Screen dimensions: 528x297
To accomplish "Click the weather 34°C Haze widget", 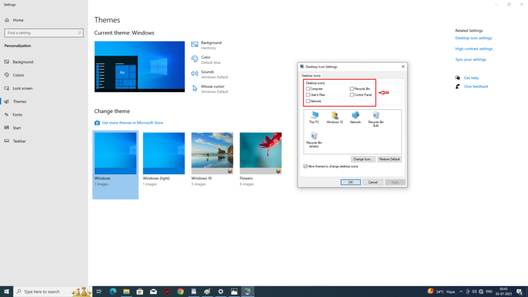I will point(441,292).
